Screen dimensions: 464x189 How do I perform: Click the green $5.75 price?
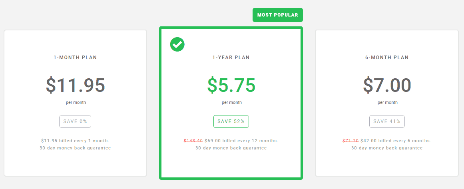231,85
